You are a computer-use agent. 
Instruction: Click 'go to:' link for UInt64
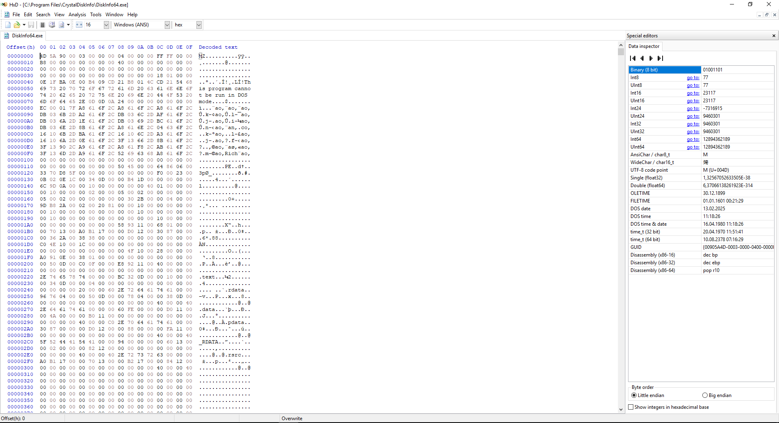(693, 147)
